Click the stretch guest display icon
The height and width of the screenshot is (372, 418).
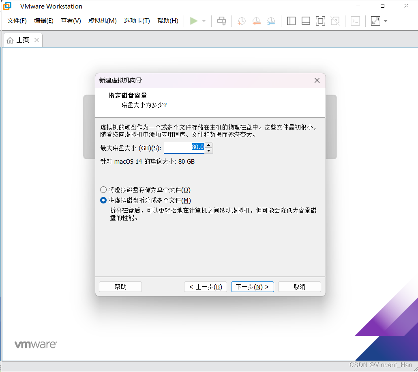(375, 21)
